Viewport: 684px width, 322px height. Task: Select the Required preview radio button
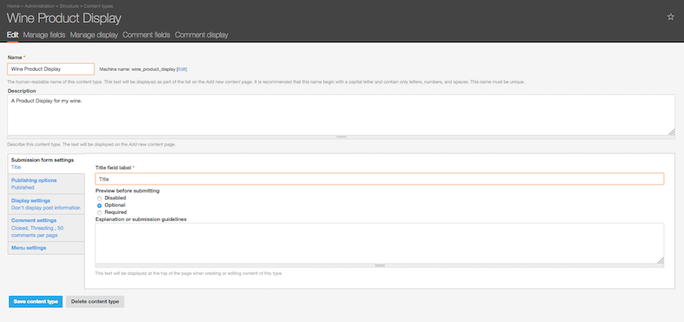(99, 212)
